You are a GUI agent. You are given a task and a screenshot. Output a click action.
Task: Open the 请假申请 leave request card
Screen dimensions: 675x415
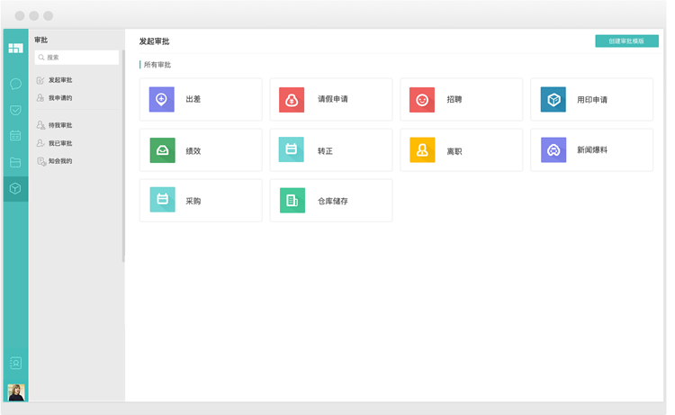(330, 100)
